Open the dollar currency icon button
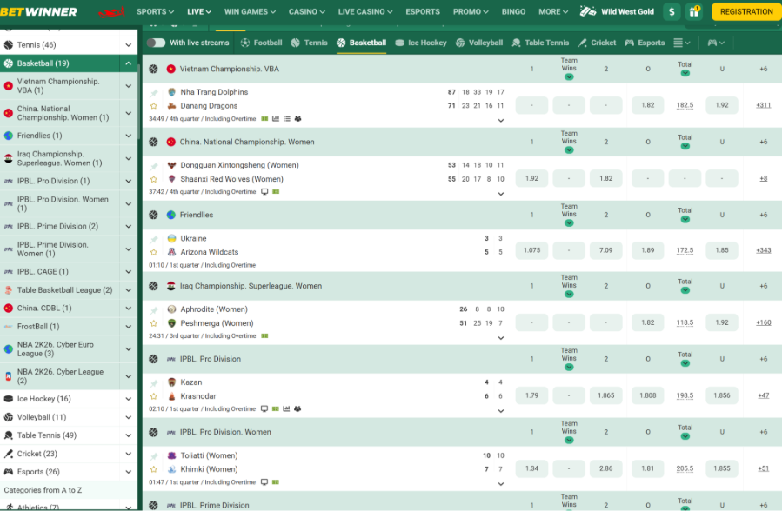782x511 pixels. point(672,11)
